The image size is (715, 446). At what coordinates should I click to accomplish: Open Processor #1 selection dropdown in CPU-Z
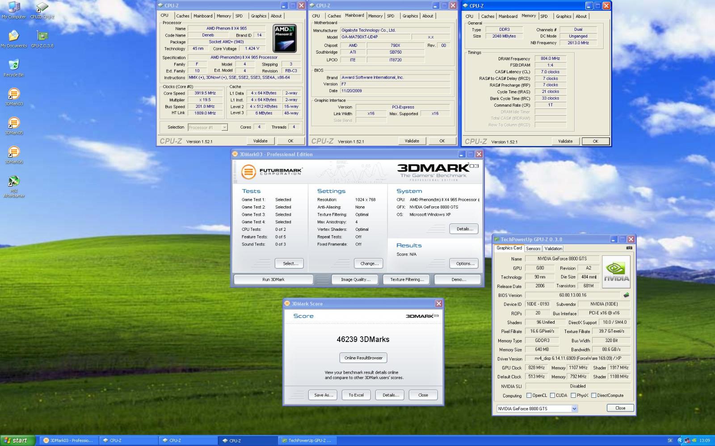point(224,127)
